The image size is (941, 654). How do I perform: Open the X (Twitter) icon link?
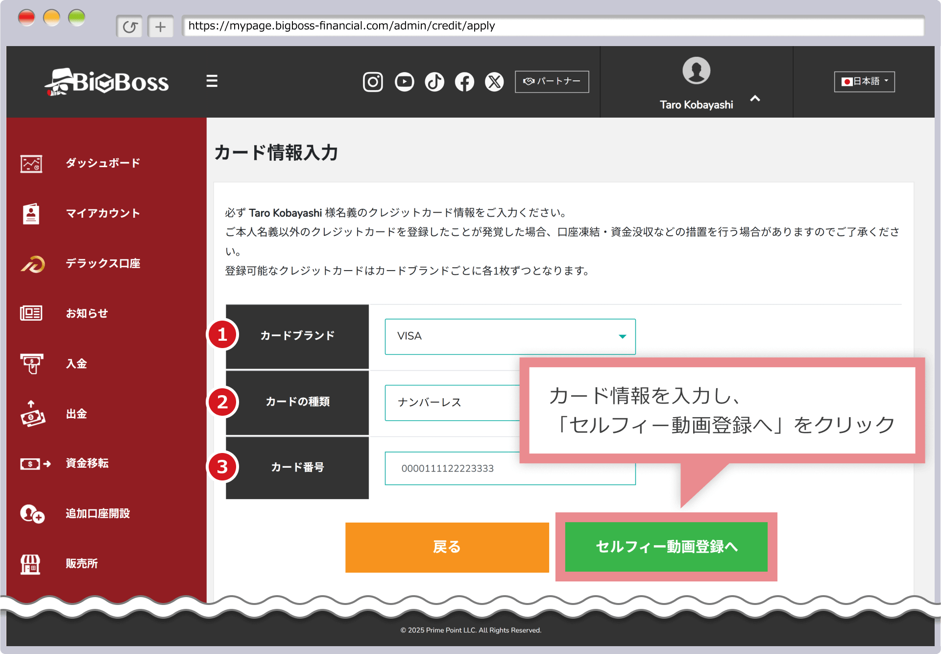[x=494, y=82]
